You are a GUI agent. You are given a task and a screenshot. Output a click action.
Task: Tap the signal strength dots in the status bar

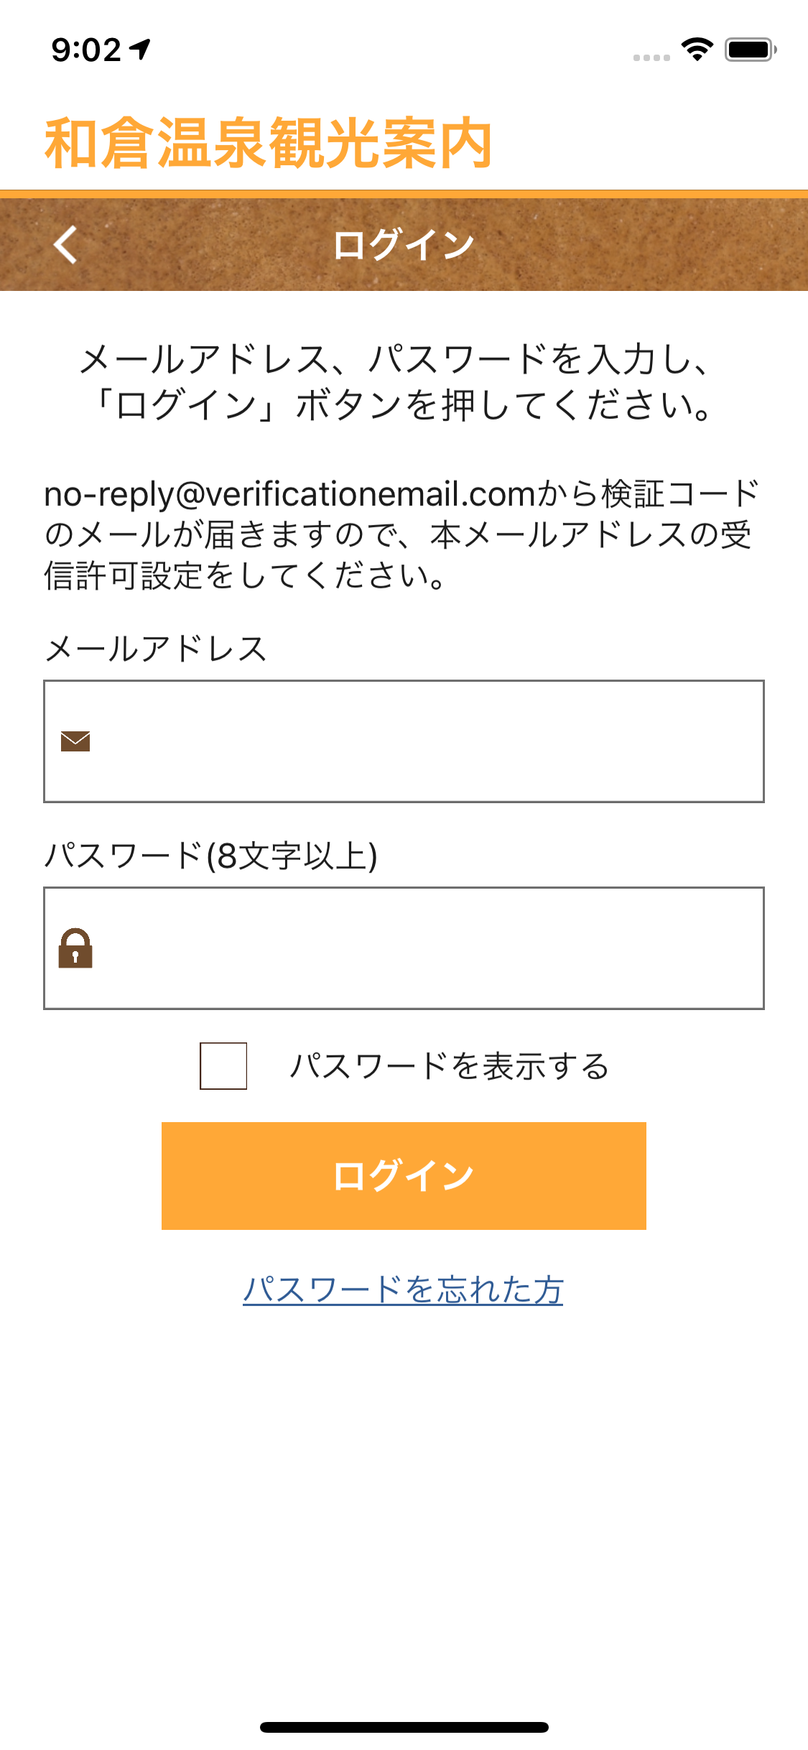pyautogui.click(x=651, y=57)
